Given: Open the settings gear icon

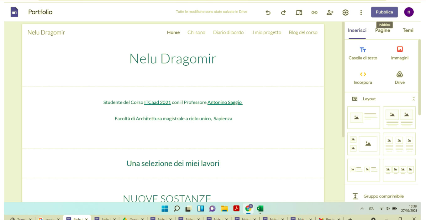Looking at the screenshot, I should coord(345,12).
